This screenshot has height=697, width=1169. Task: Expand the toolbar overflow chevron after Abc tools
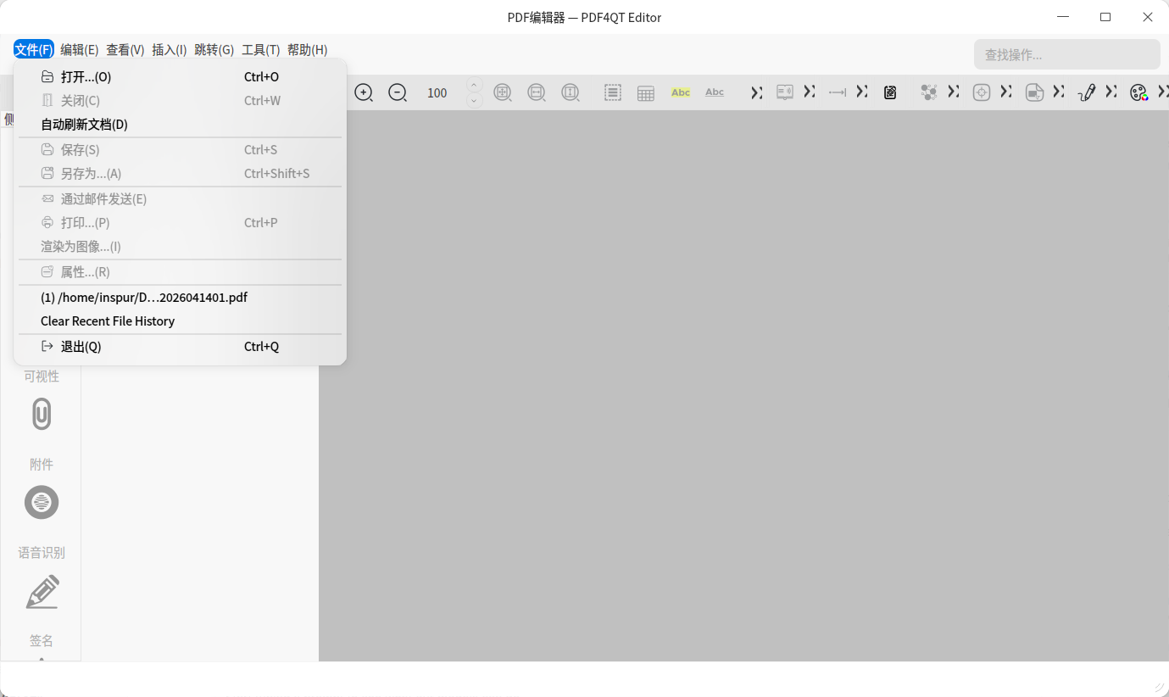coord(756,92)
